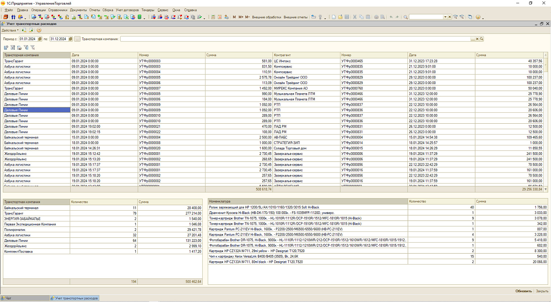Click the Номенклатура column header
This screenshot has width=551, height=302.
[308, 201]
